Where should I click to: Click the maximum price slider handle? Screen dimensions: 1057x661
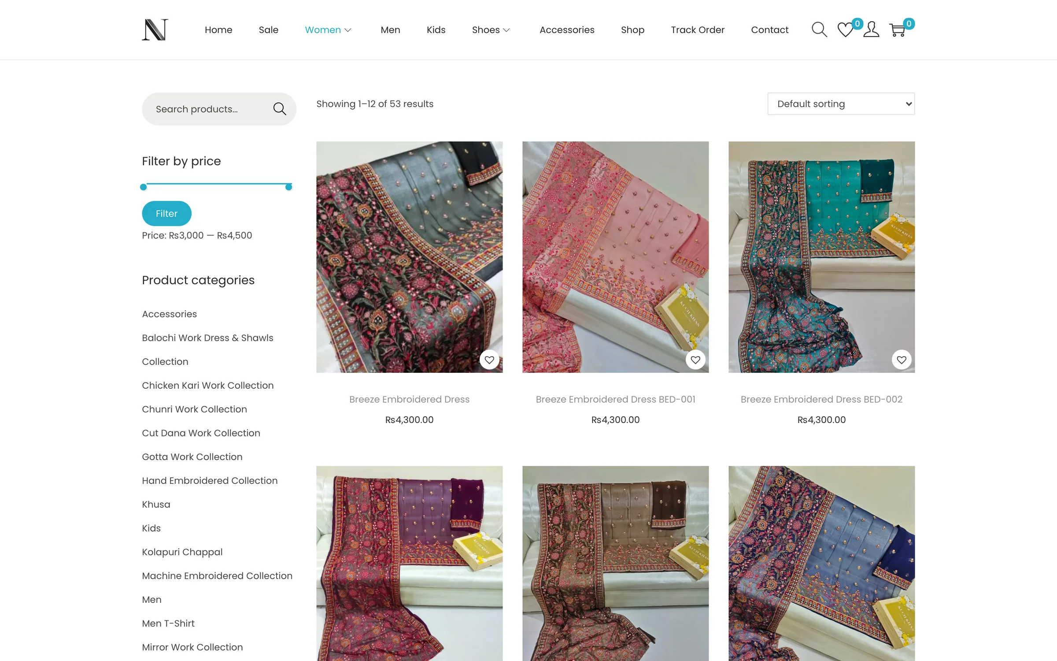click(288, 187)
